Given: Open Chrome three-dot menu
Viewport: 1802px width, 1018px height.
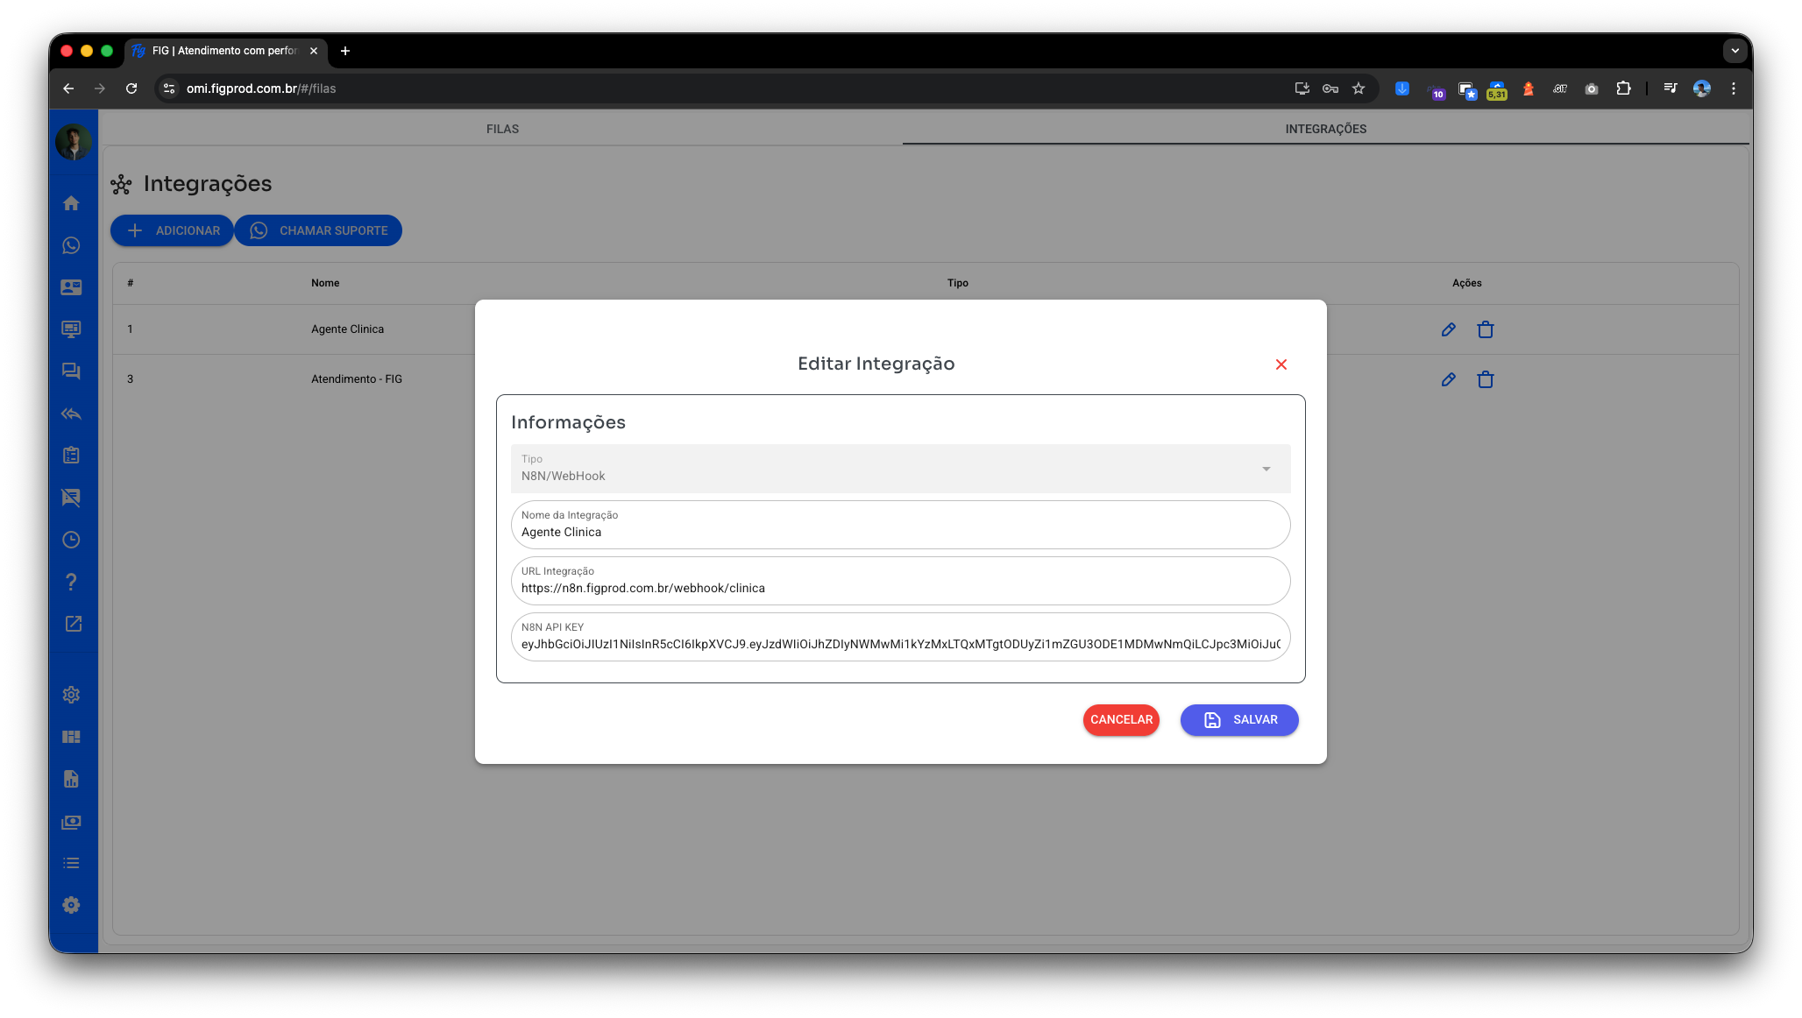Looking at the screenshot, I should tap(1733, 88).
